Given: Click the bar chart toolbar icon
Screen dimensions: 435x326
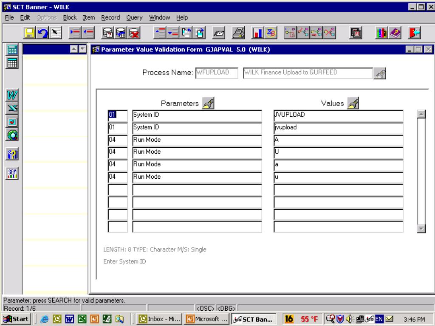Looking at the screenshot, I should point(257,33).
